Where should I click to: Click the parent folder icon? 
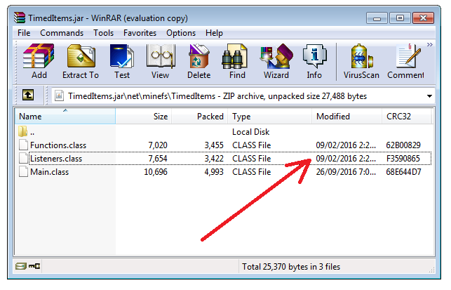coord(22,131)
